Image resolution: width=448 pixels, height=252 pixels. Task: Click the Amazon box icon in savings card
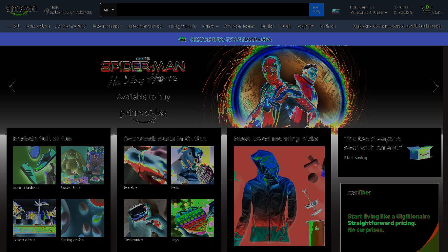tap(420, 152)
